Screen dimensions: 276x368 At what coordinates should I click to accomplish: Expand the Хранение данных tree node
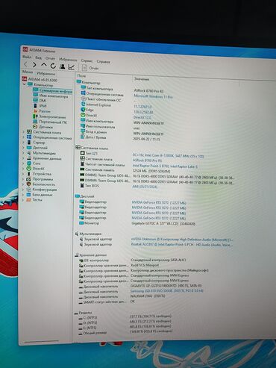(x=24, y=158)
